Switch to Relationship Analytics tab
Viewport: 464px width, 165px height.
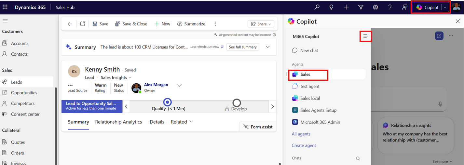[x=118, y=122]
